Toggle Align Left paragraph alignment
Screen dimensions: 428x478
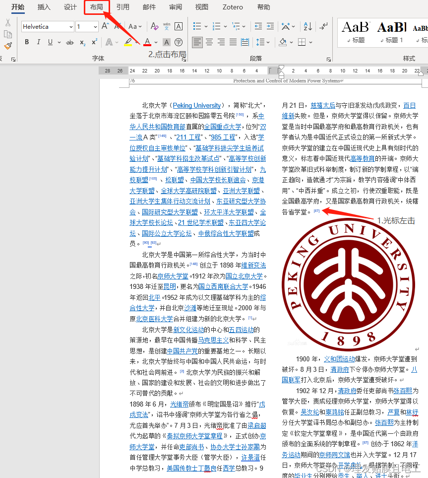pos(197,42)
